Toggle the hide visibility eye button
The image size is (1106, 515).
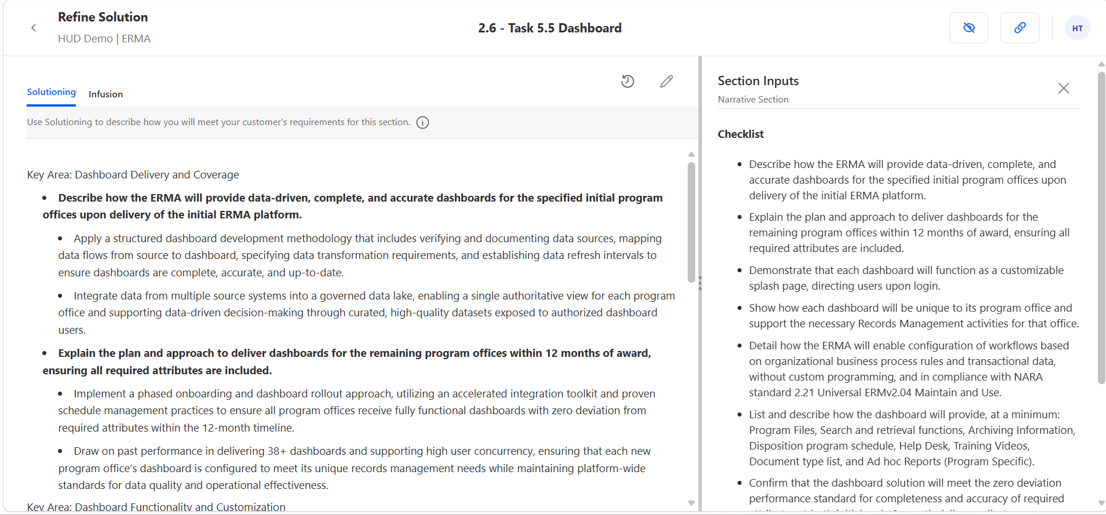coord(969,28)
